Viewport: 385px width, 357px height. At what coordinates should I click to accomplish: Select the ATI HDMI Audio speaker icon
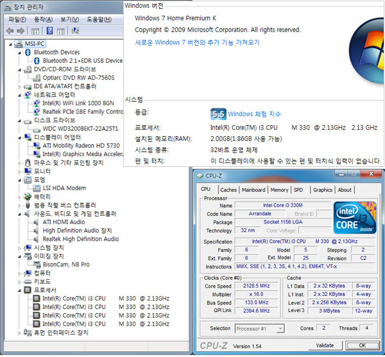tap(36, 222)
